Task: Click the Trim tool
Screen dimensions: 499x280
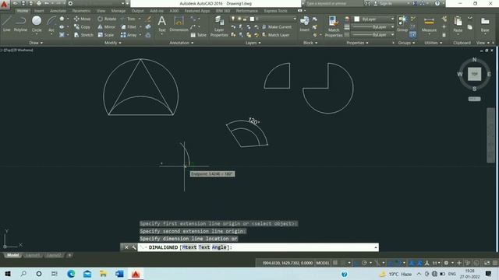Action: [x=128, y=19]
